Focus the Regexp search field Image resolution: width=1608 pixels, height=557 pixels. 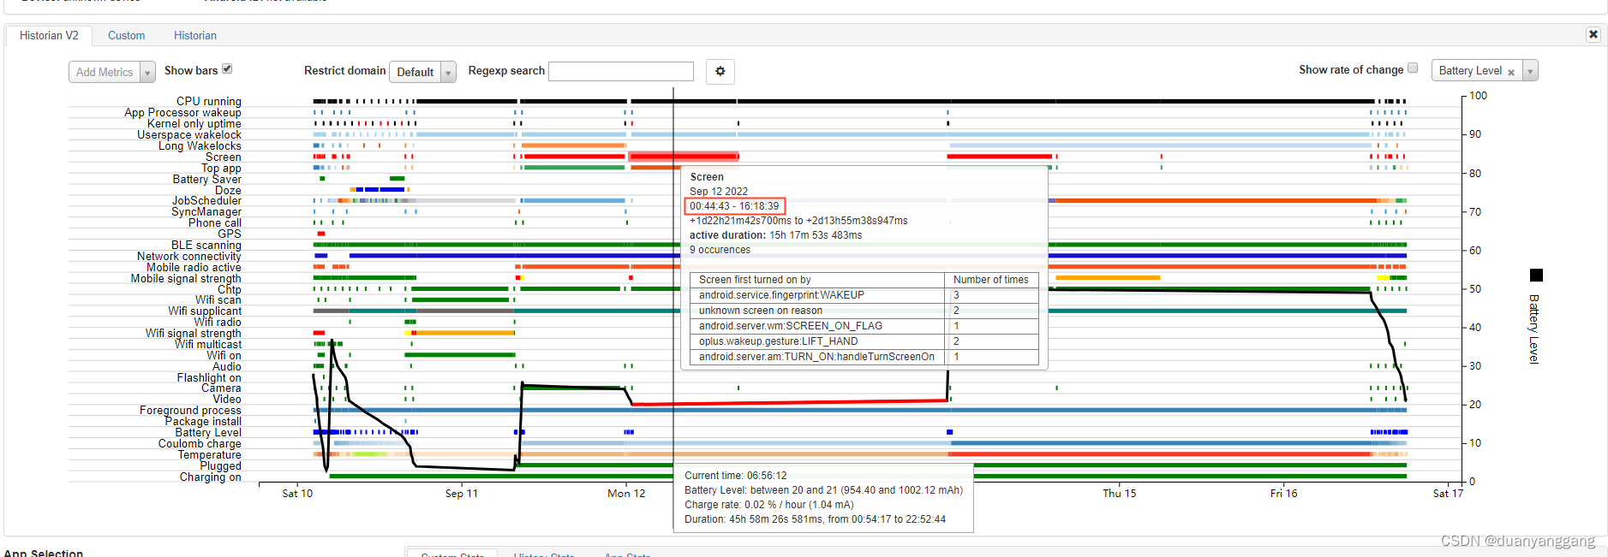point(621,71)
